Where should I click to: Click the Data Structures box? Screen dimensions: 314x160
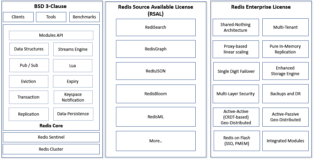pos(29,49)
